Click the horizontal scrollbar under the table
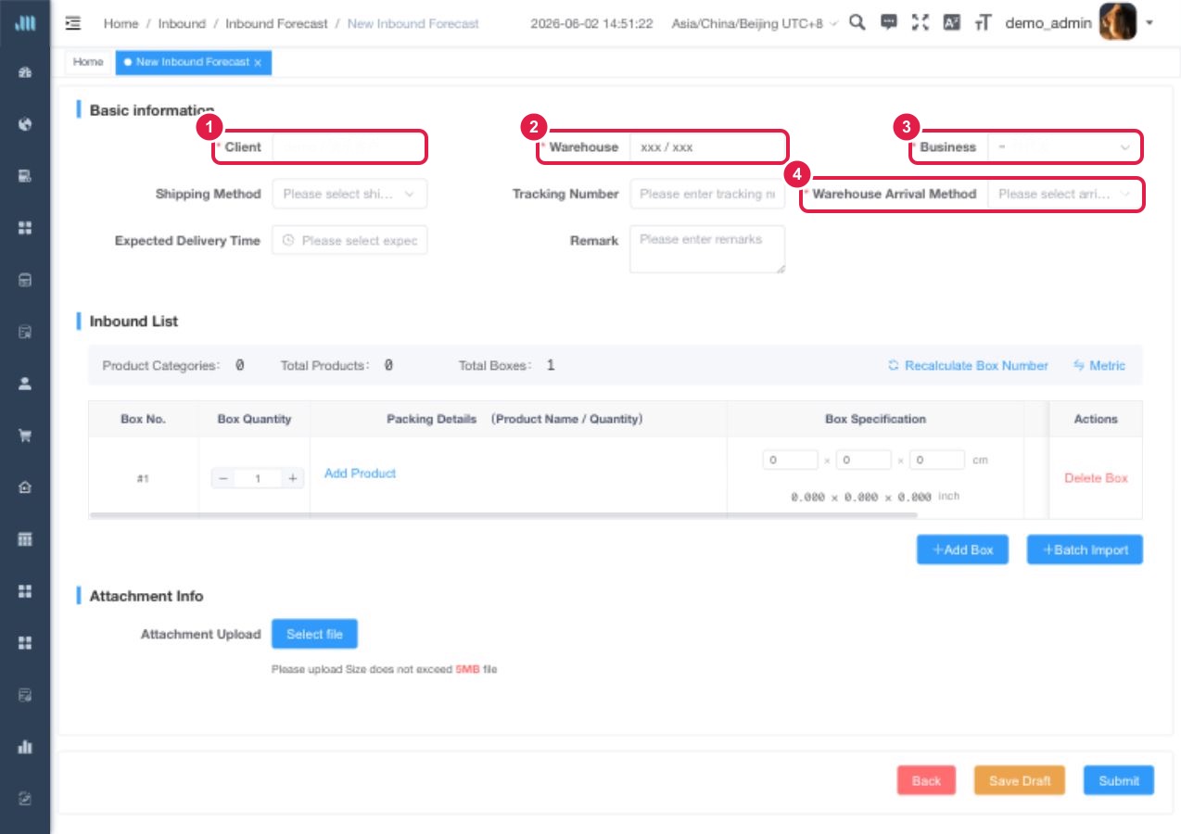This screenshot has height=834, width=1181. (x=503, y=514)
